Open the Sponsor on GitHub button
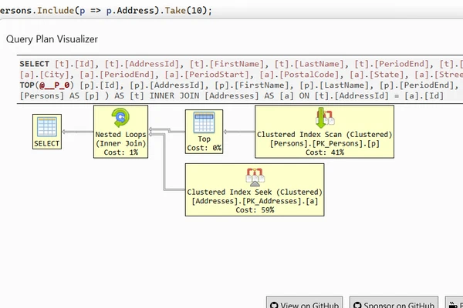 (394, 303)
